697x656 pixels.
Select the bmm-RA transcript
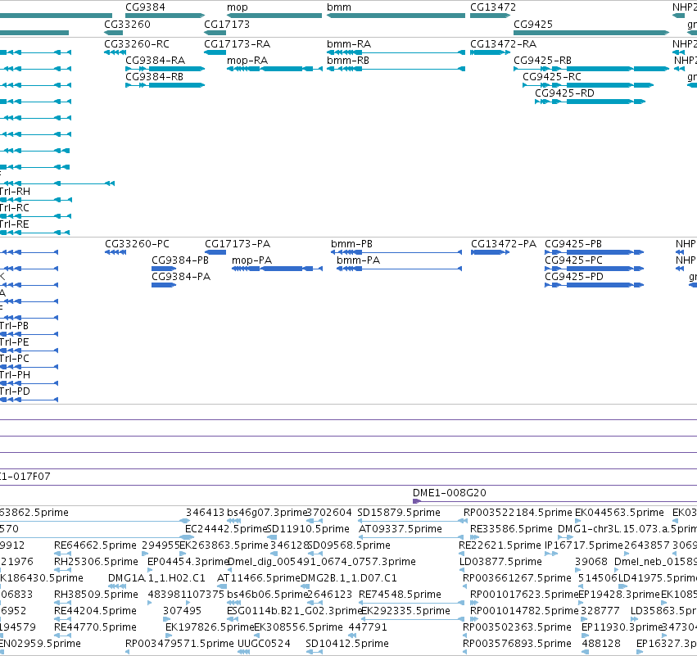(x=396, y=52)
